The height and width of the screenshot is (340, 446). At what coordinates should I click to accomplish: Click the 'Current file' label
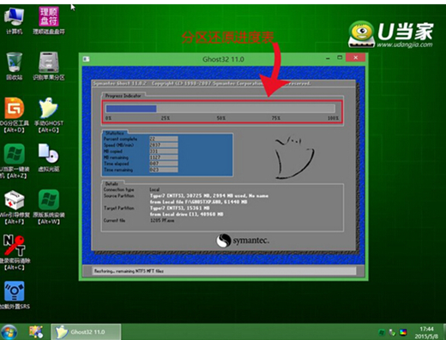[114, 220]
